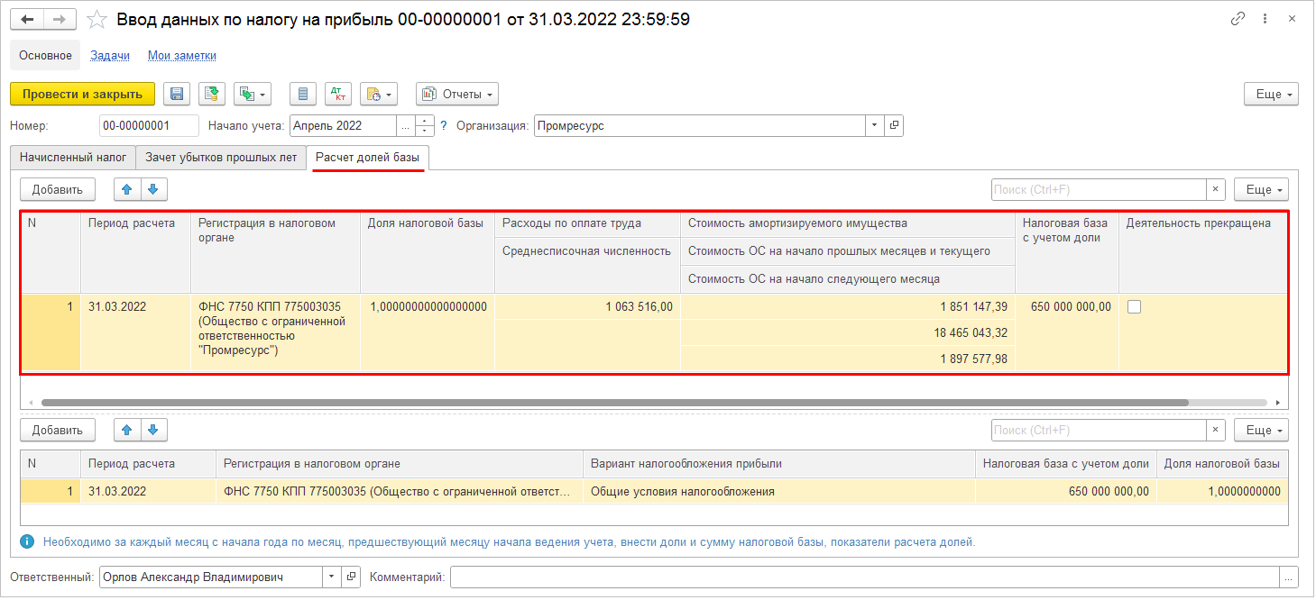Click the favorites star icon

97,19
